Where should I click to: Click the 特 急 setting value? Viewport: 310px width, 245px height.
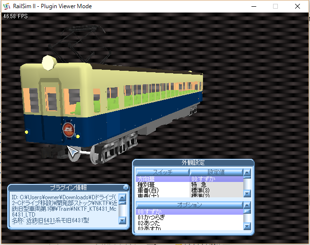[x=216, y=185]
